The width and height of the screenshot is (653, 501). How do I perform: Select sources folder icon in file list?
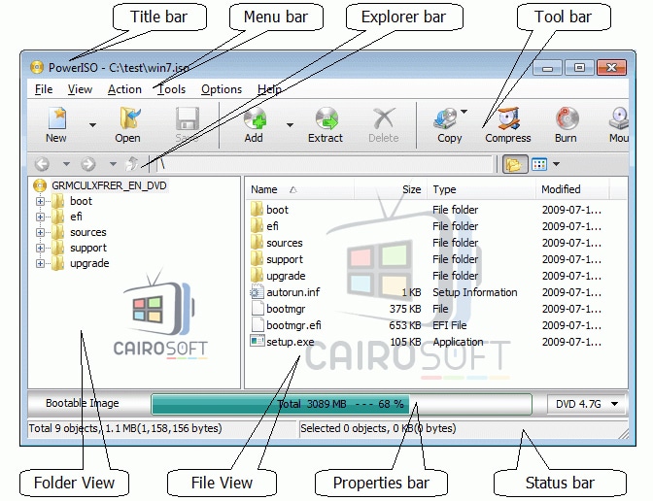click(257, 243)
